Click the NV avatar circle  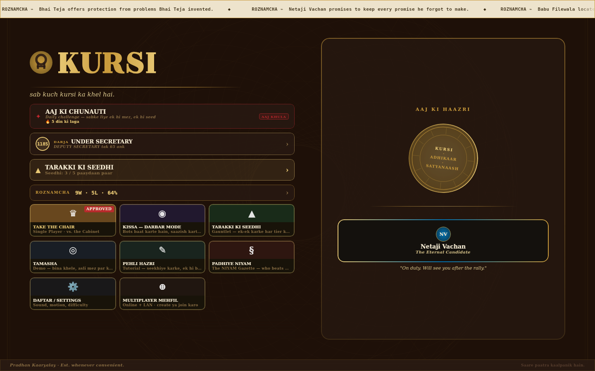pyautogui.click(x=443, y=234)
